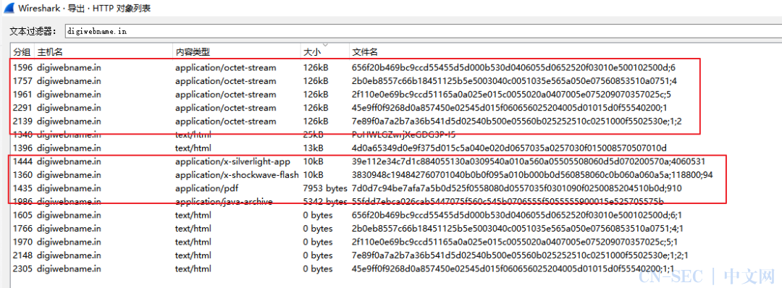The height and width of the screenshot is (288, 782).
Task: Select packet 1396 in the object list
Action: (22, 148)
